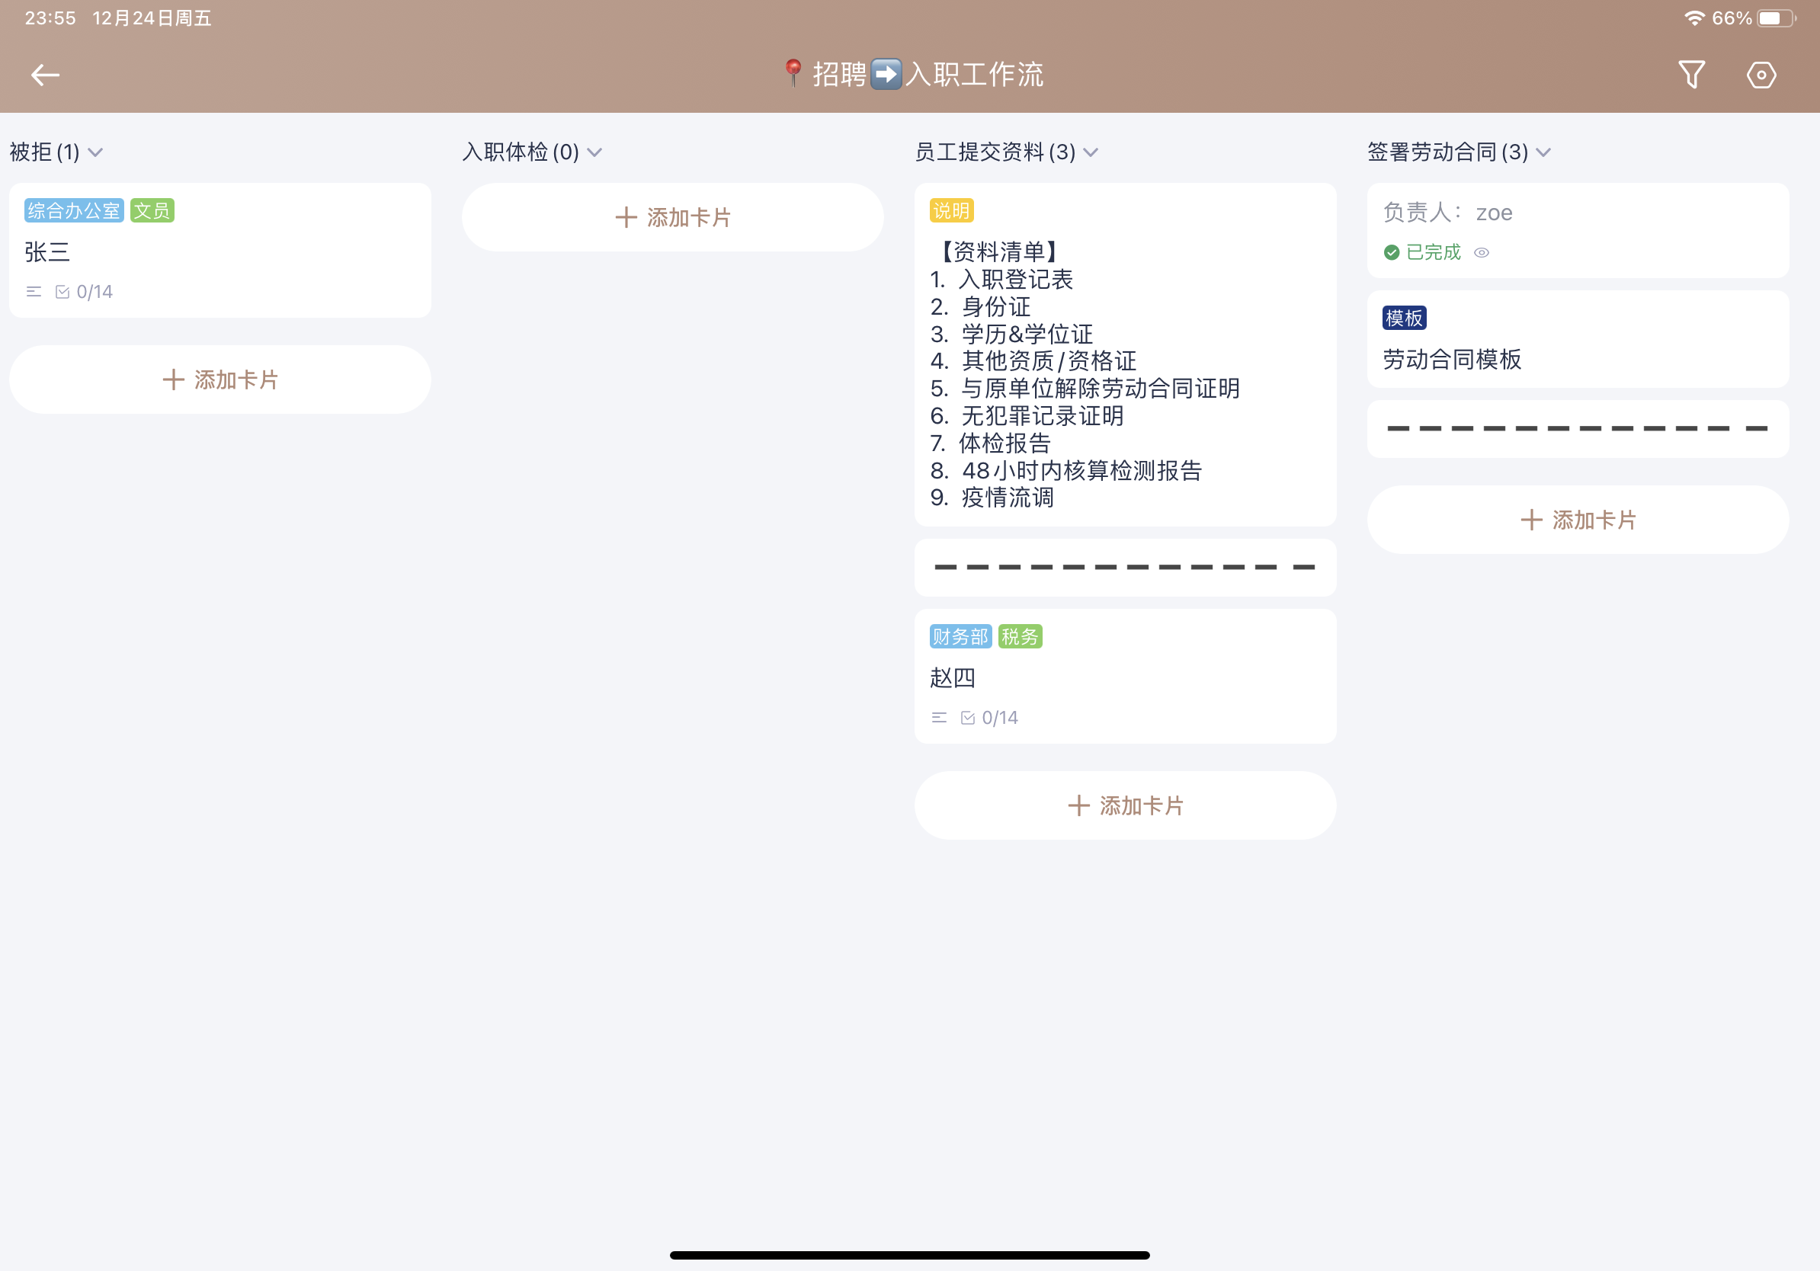Viewport: 1820px width, 1271px height.
Task: Go back using the arrow icon
Action: [x=45, y=75]
